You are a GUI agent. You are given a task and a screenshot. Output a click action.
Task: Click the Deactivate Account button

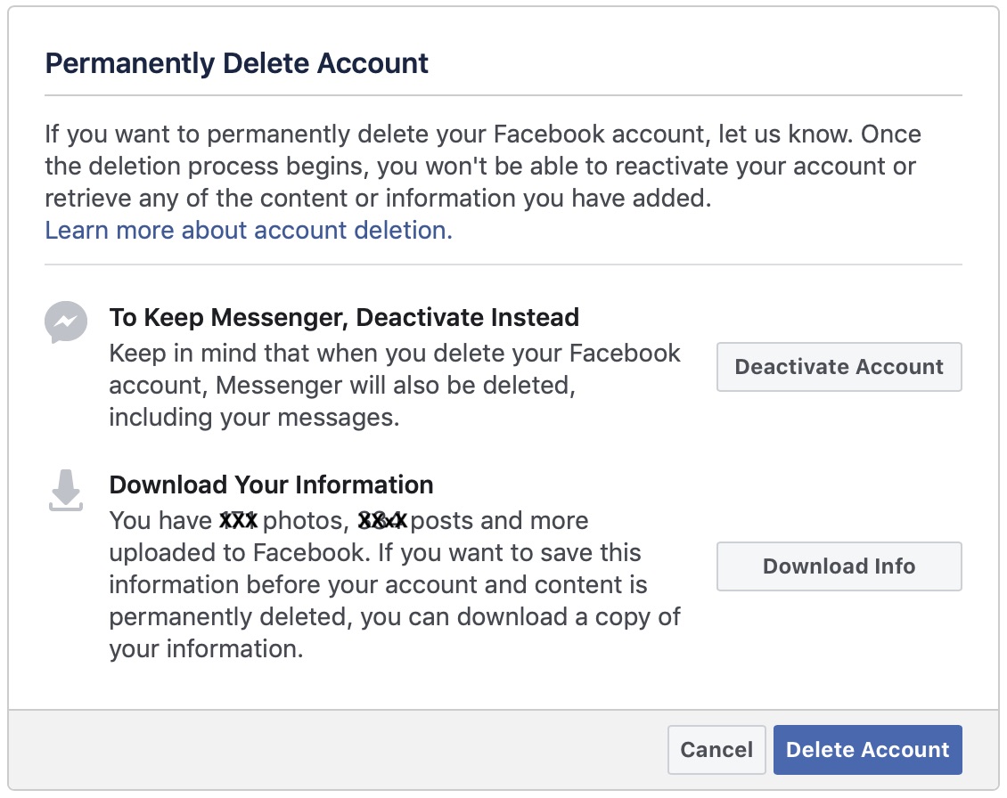pos(838,367)
